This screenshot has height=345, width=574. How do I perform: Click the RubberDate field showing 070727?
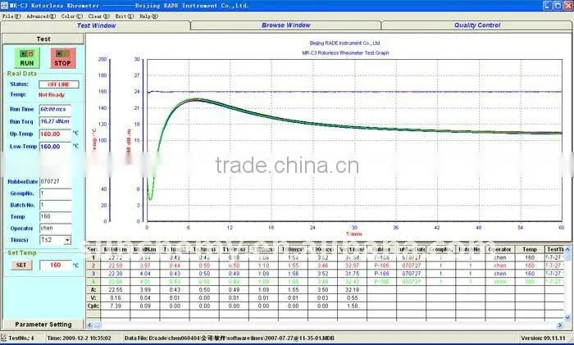tap(55, 181)
